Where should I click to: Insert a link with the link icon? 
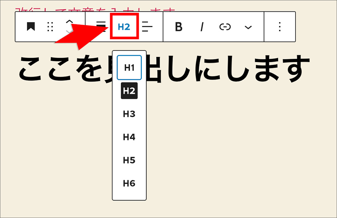pos(225,27)
